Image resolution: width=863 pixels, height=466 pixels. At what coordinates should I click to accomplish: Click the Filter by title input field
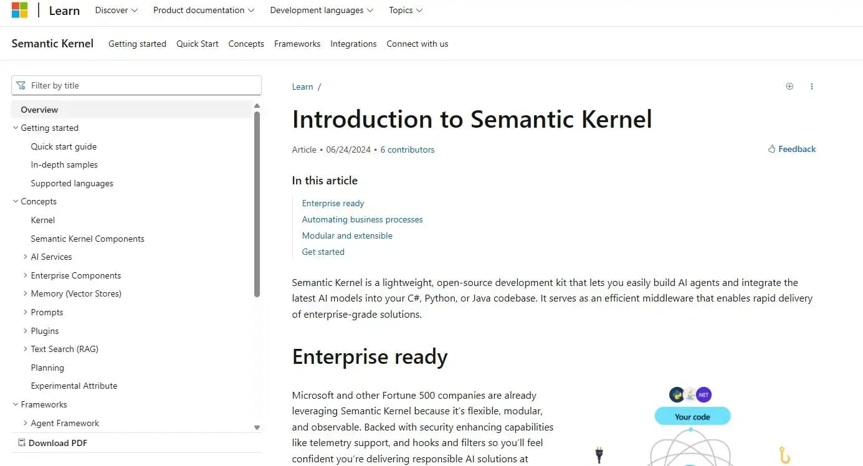pyautogui.click(x=136, y=85)
